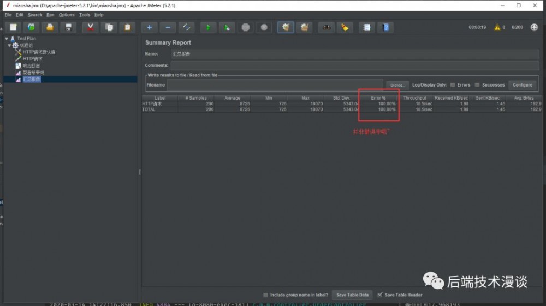This screenshot has width=546, height=306.
Task: Click the Cut scissors icon
Action: pyautogui.click(x=90, y=27)
